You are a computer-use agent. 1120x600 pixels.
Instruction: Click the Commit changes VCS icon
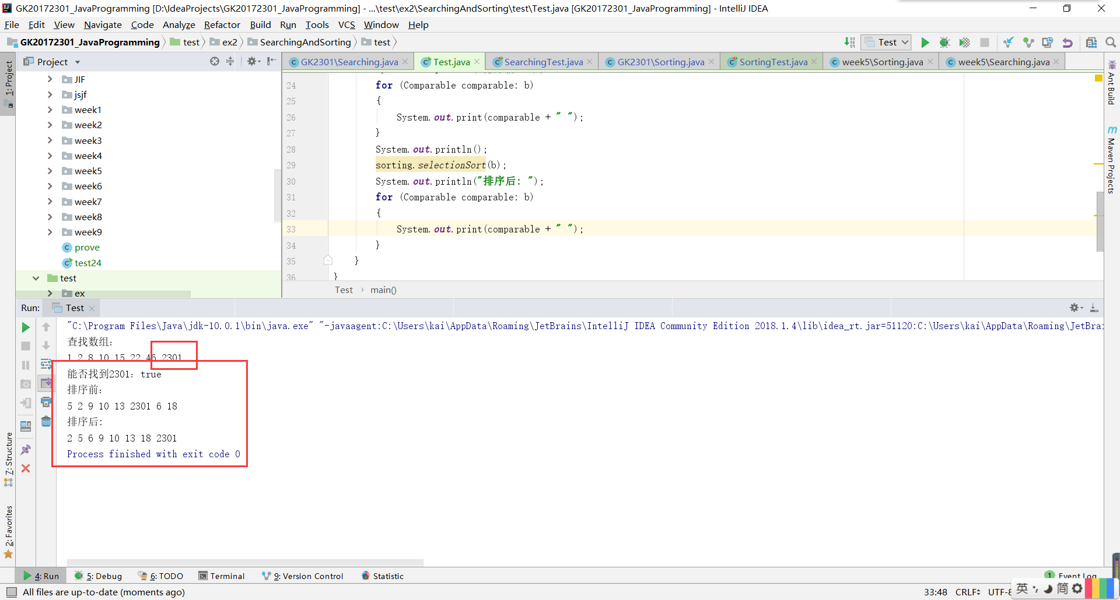coord(1028,43)
